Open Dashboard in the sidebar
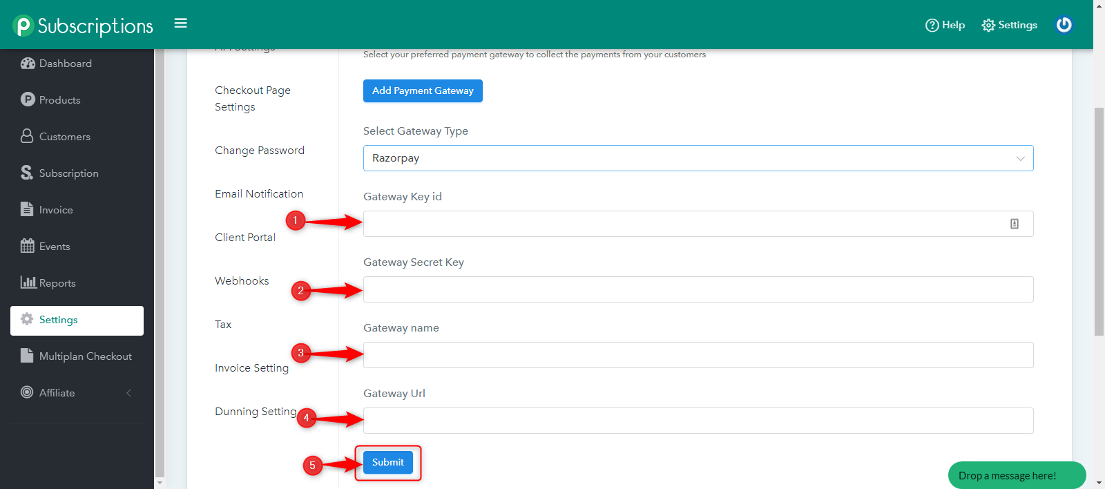This screenshot has width=1105, height=489. coord(77,64)
